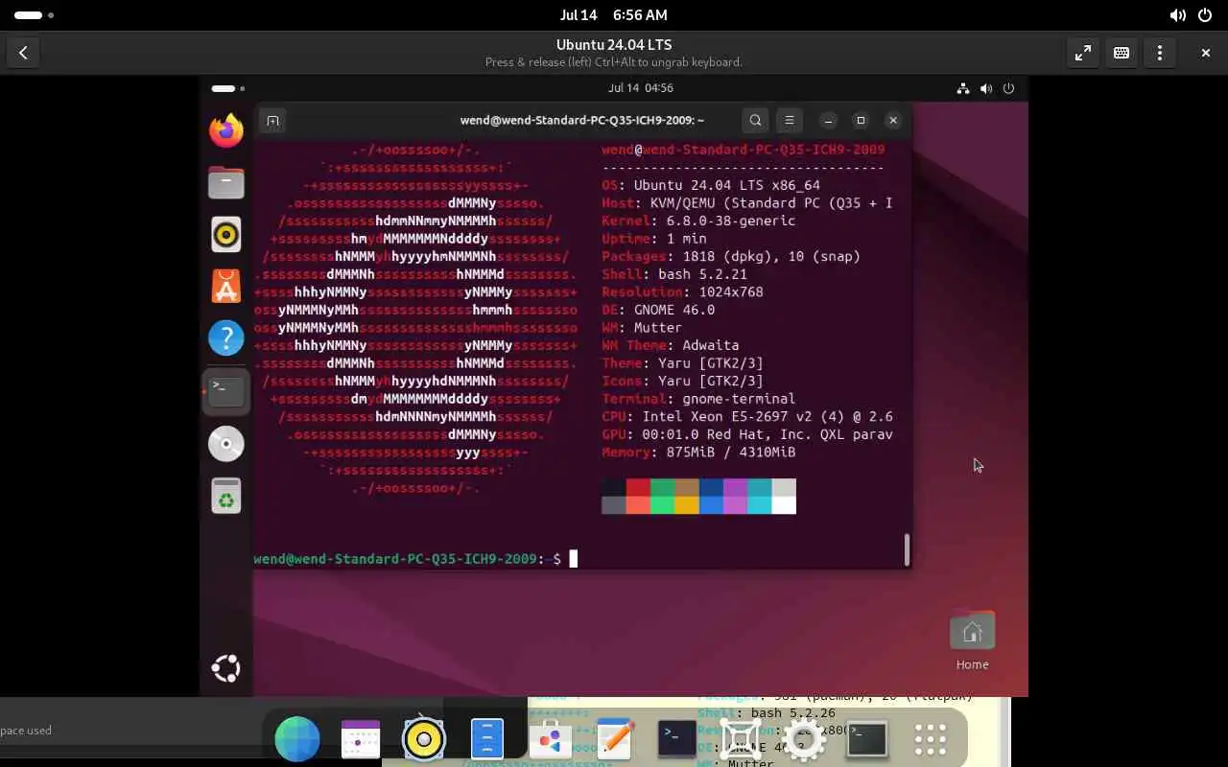The height and width of the screenshot is (767, 1228).
Task: Click 'OS: Ubuntu 24.04 LTS x86_64' text
Action: pos(711,185)
